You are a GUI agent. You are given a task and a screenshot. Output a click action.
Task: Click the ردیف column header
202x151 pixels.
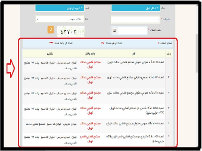[x=169, y=54]
